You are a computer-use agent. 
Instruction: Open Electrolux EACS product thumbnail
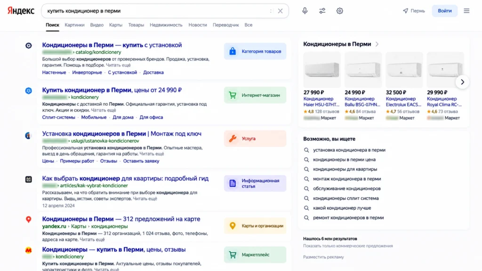[x=404, y=70]
